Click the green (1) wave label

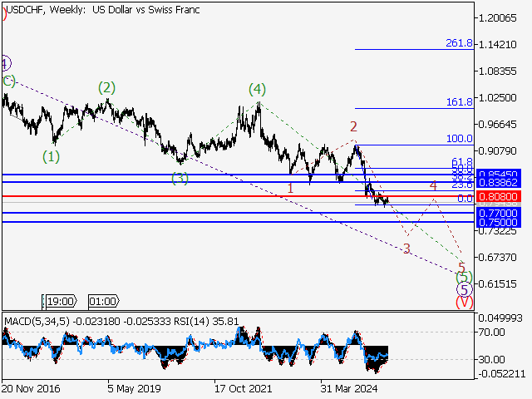tap(52, 155)
